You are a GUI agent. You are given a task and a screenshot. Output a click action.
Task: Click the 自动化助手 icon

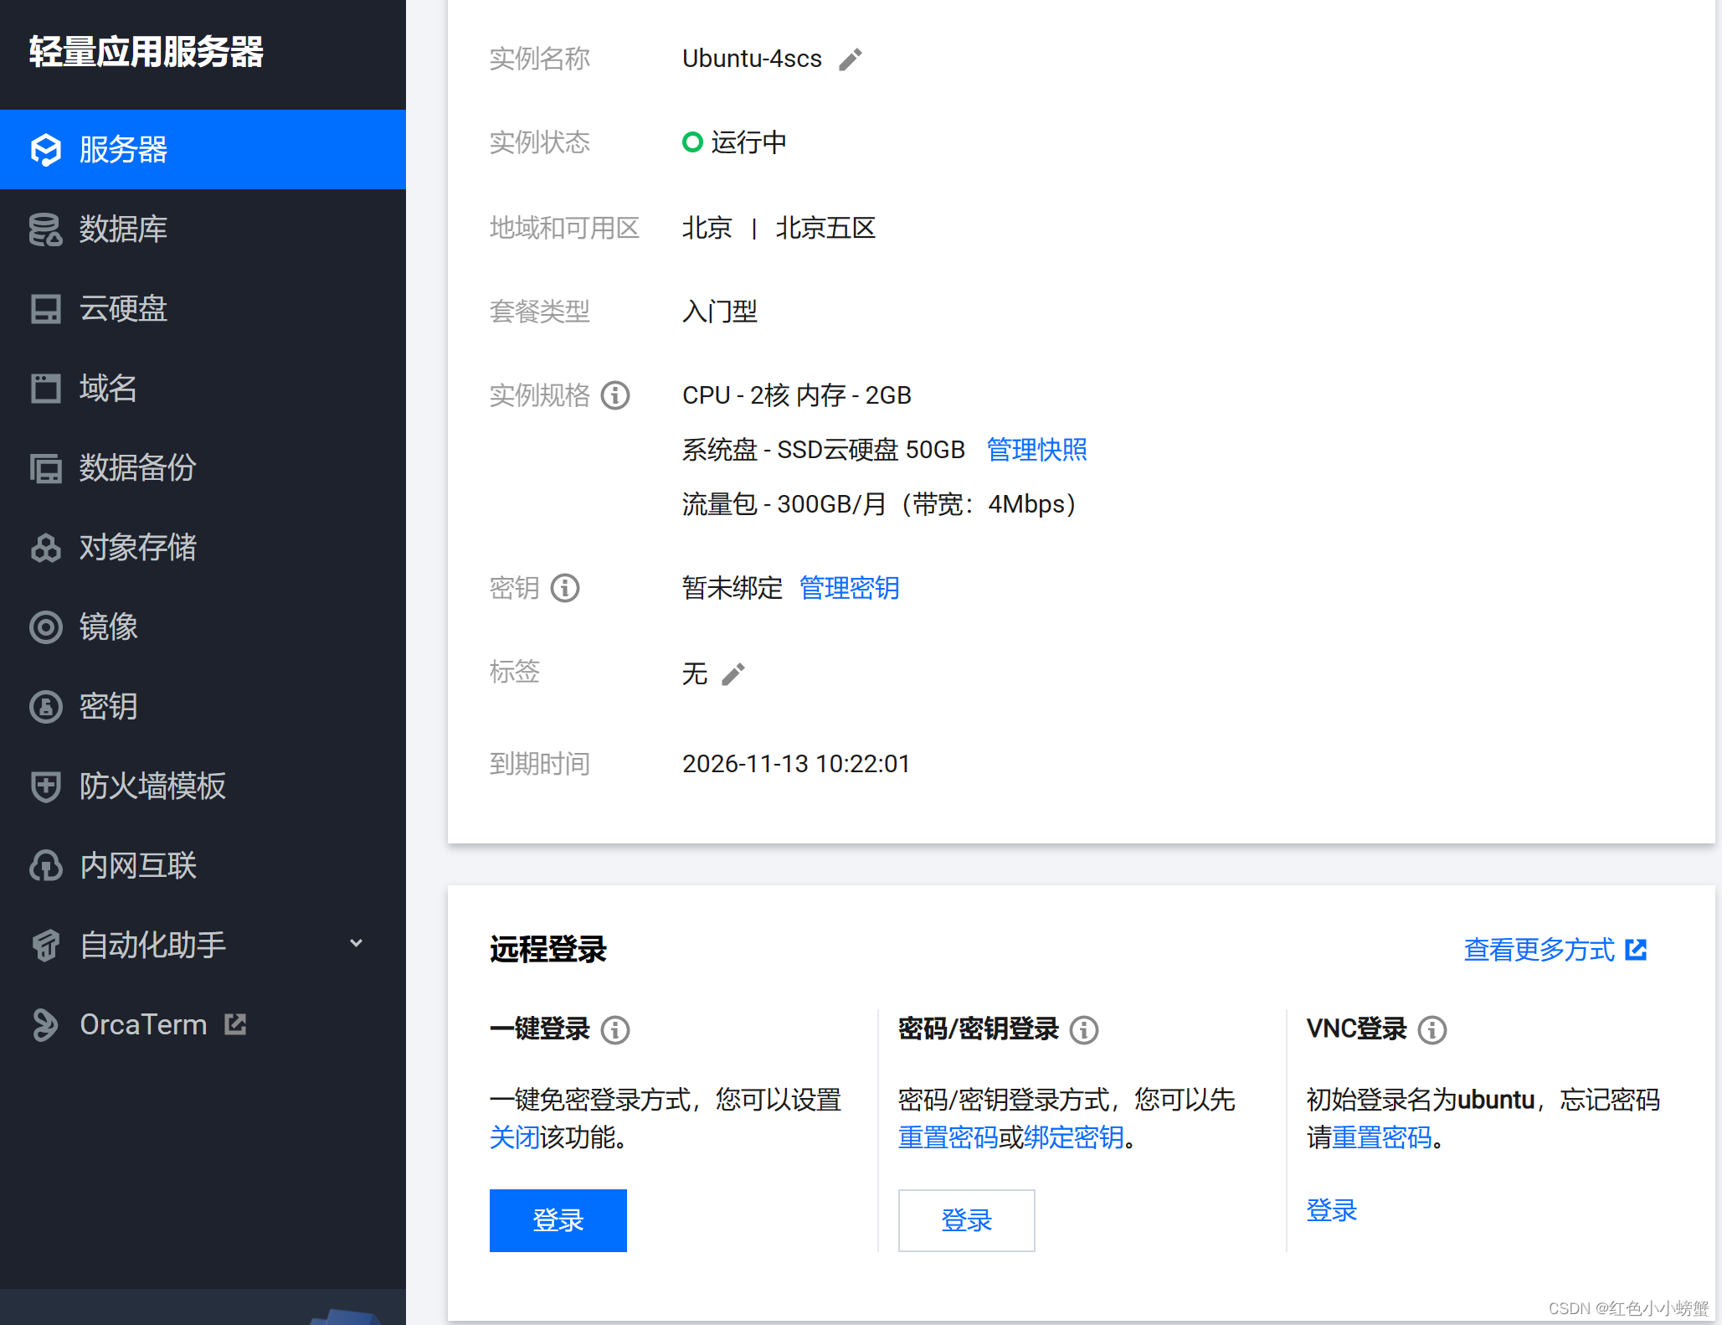click(46, 946)
